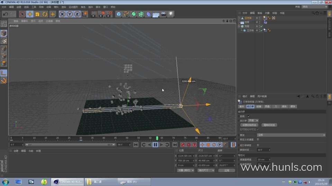Click the Undo arrow in the toolbar
This screenshot has height=186, width=332.
tap(5, 14)
